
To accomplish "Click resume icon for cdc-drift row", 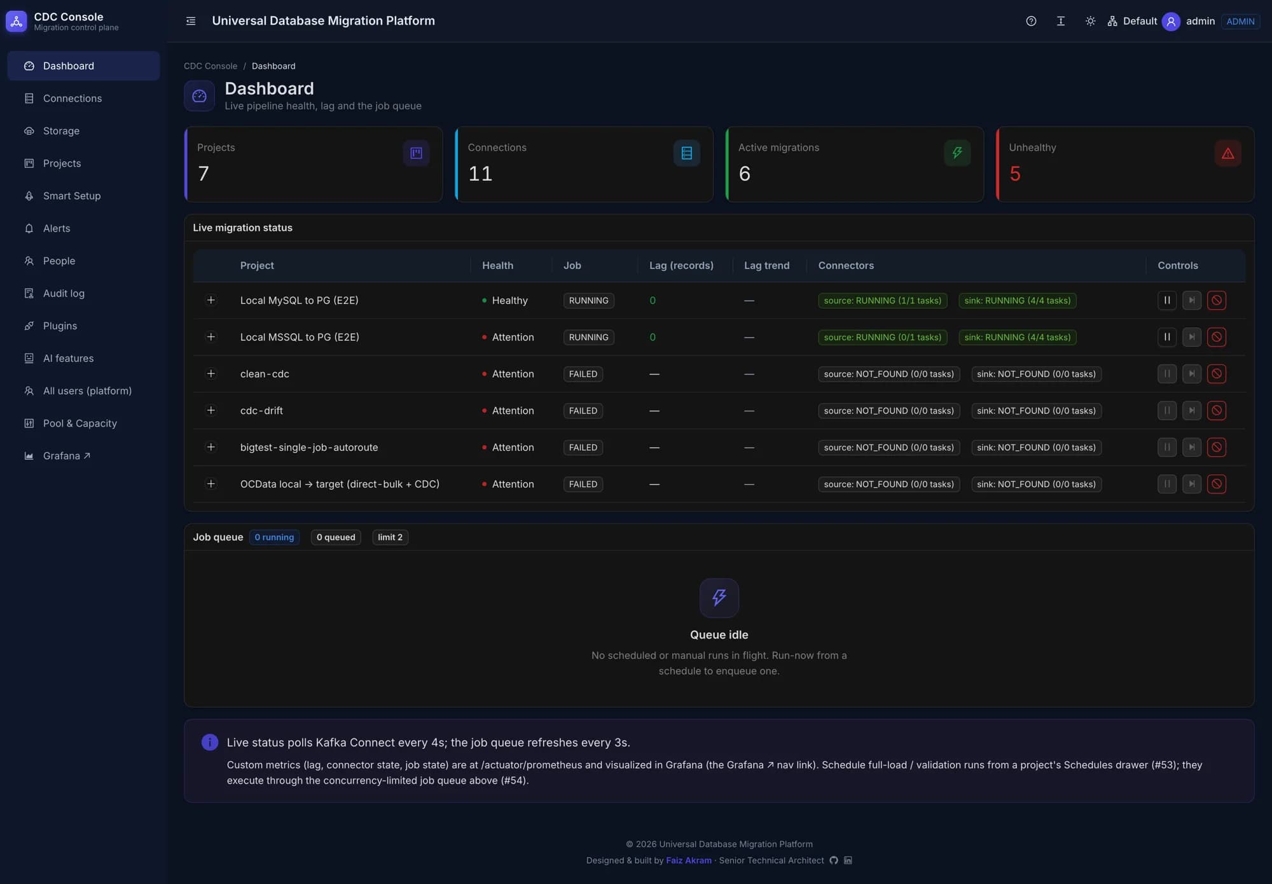I will click(x=1192, y=411).
